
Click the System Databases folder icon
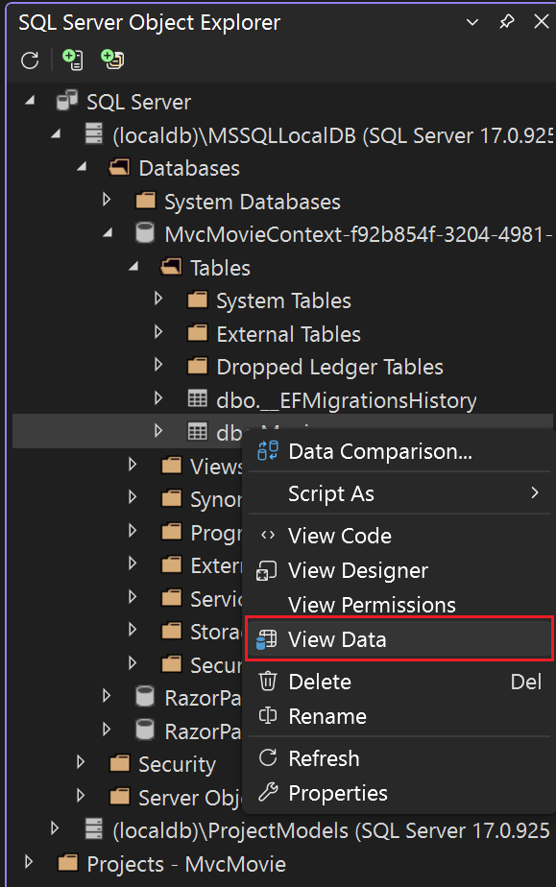[x=145, y=201]
